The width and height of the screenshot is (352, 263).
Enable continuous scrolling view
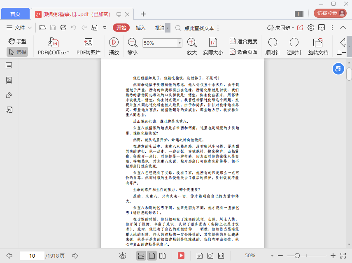(141, 256)
